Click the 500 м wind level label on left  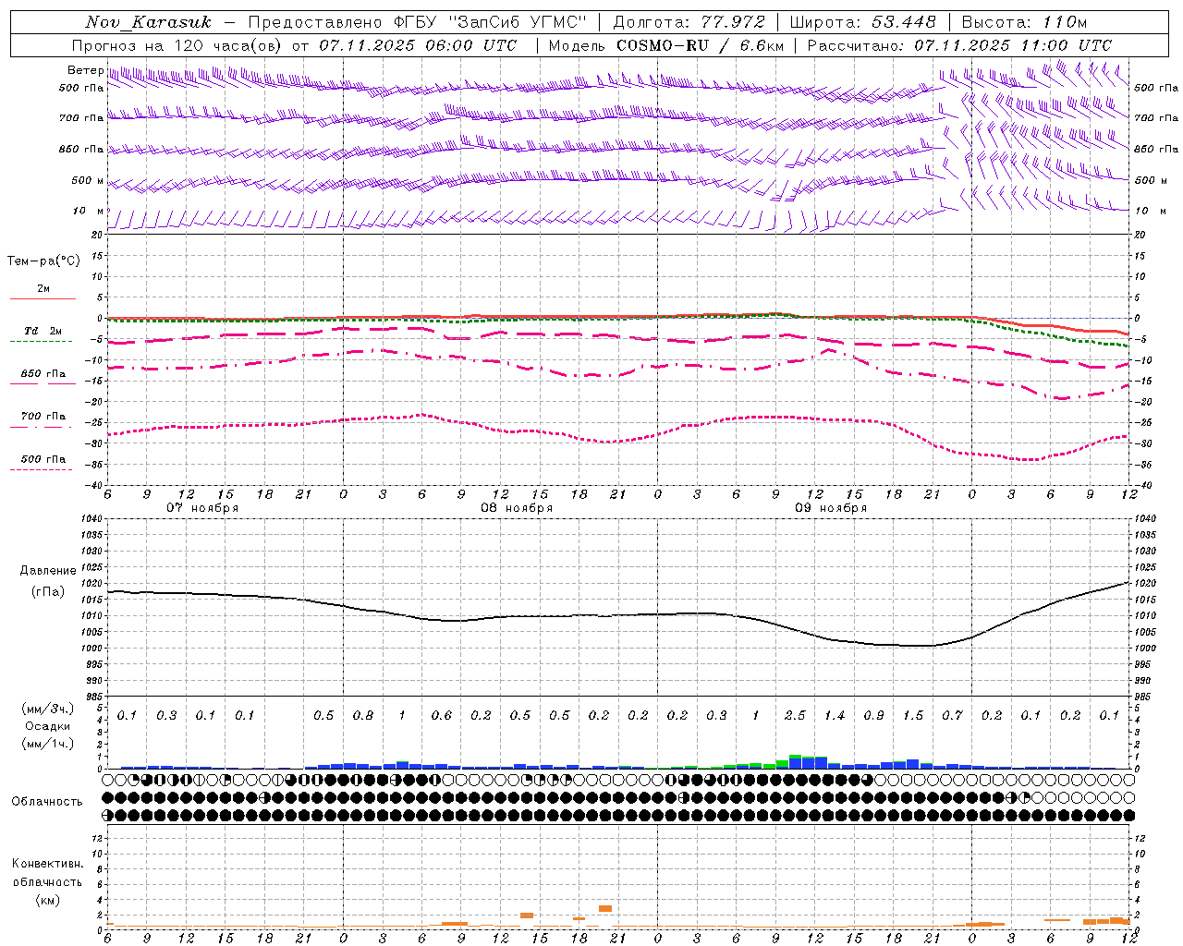click(x=88, y=180)
